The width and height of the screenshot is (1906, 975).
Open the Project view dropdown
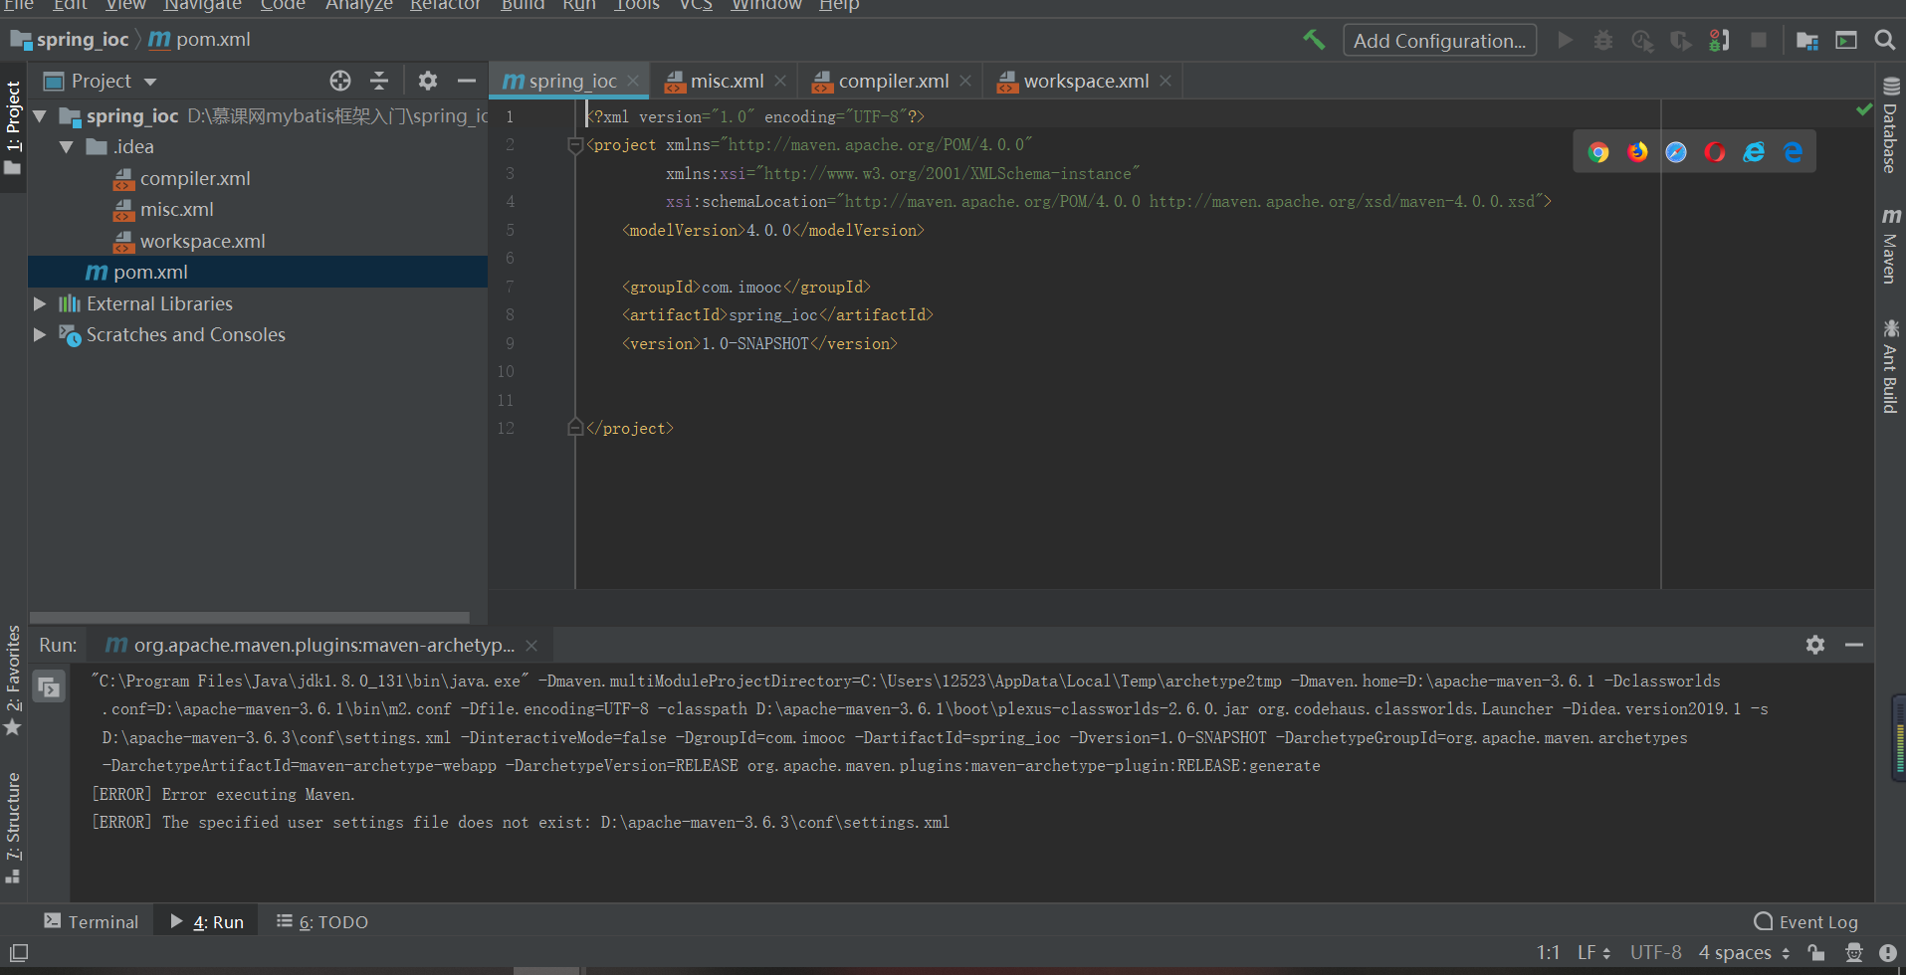click(x=150, y=82)
